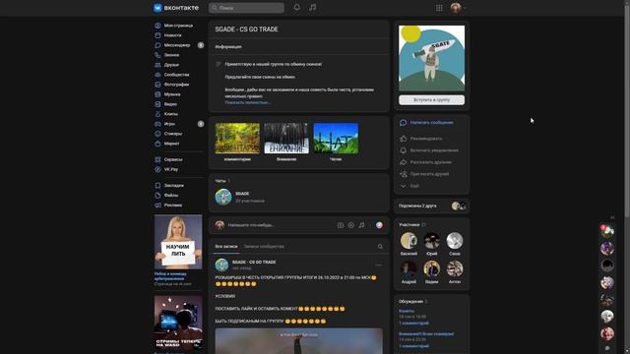The image size is (630, 354).
Task: Click the wall search magnifier icon
Action: click(380, 247)
